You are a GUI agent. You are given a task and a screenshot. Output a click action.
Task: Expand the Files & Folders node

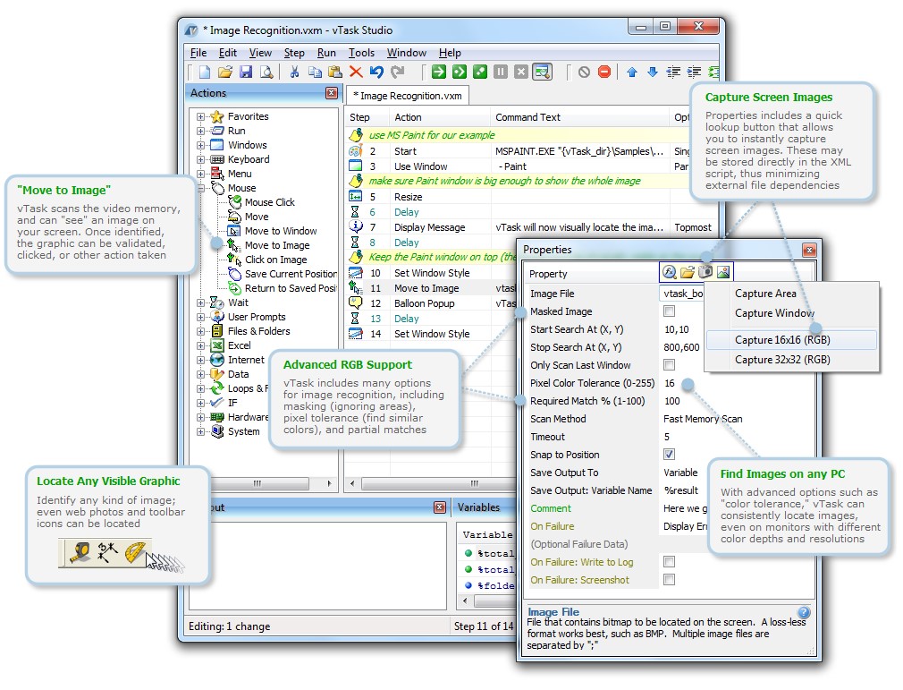[200, 331]
